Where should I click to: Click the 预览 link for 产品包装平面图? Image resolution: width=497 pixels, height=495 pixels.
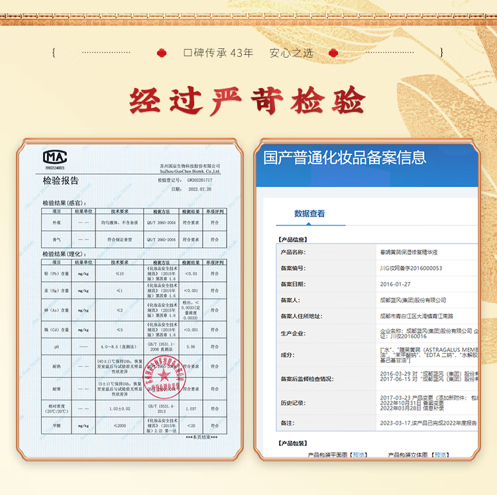click(359, 455)
